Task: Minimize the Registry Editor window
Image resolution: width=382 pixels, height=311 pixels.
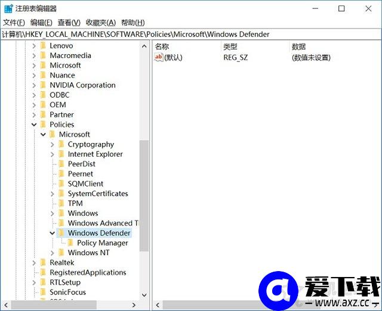Action: pyautogui.click(x=315, y=9)
